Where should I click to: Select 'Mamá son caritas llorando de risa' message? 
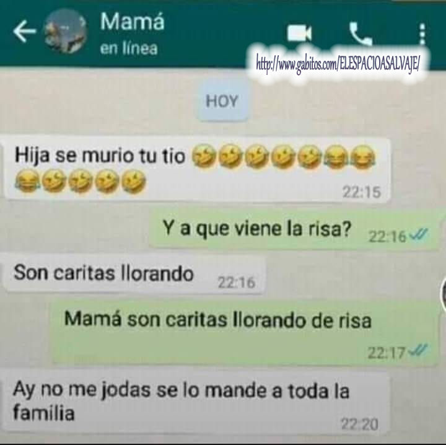tap(245, 332)
